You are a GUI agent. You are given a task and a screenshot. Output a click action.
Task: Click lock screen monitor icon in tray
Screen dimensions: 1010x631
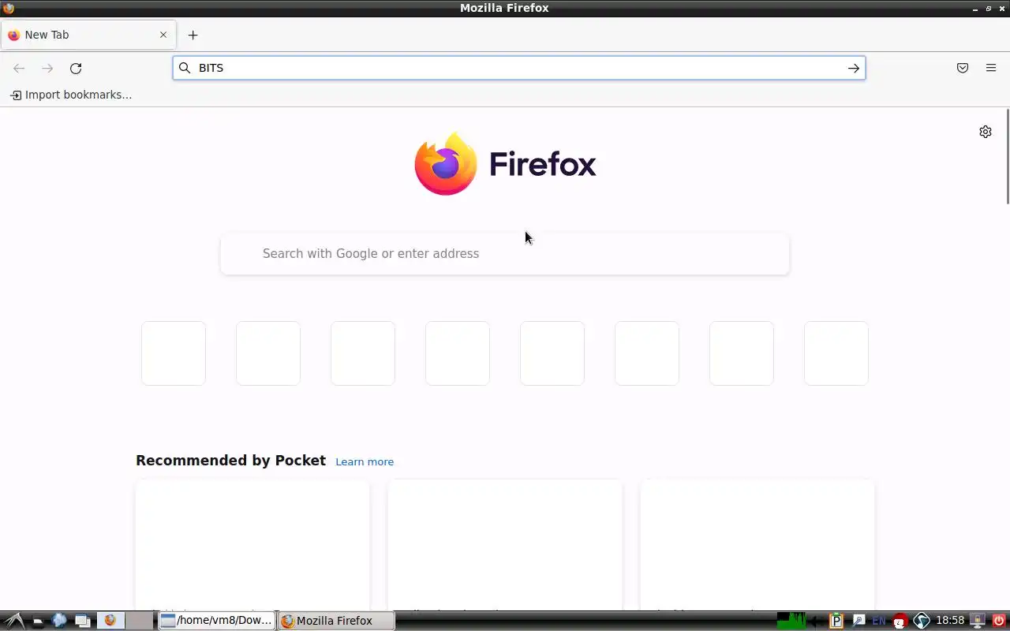[978, 621]
